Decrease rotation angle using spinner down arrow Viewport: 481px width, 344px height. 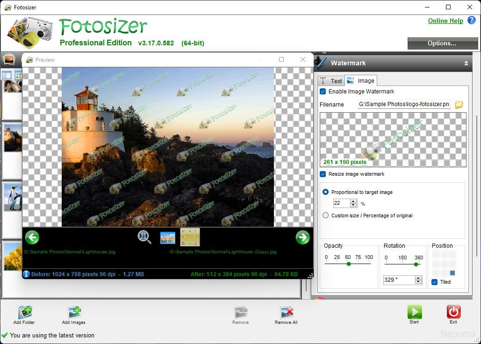click(418, 282)
